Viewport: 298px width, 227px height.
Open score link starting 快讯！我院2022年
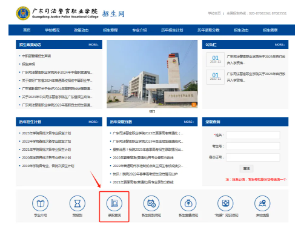pyautogui.click(x=145, y=174)
